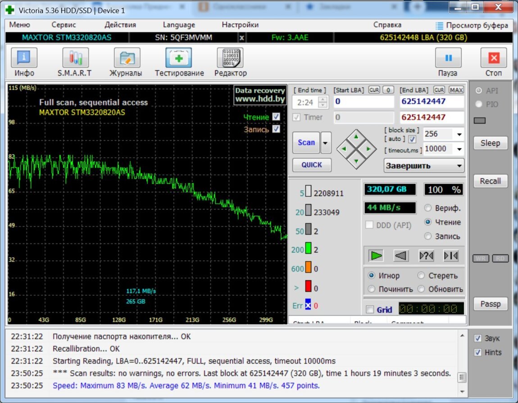Open the Сервис menu
The image size is (518, 403).
(x=64, y=25)
